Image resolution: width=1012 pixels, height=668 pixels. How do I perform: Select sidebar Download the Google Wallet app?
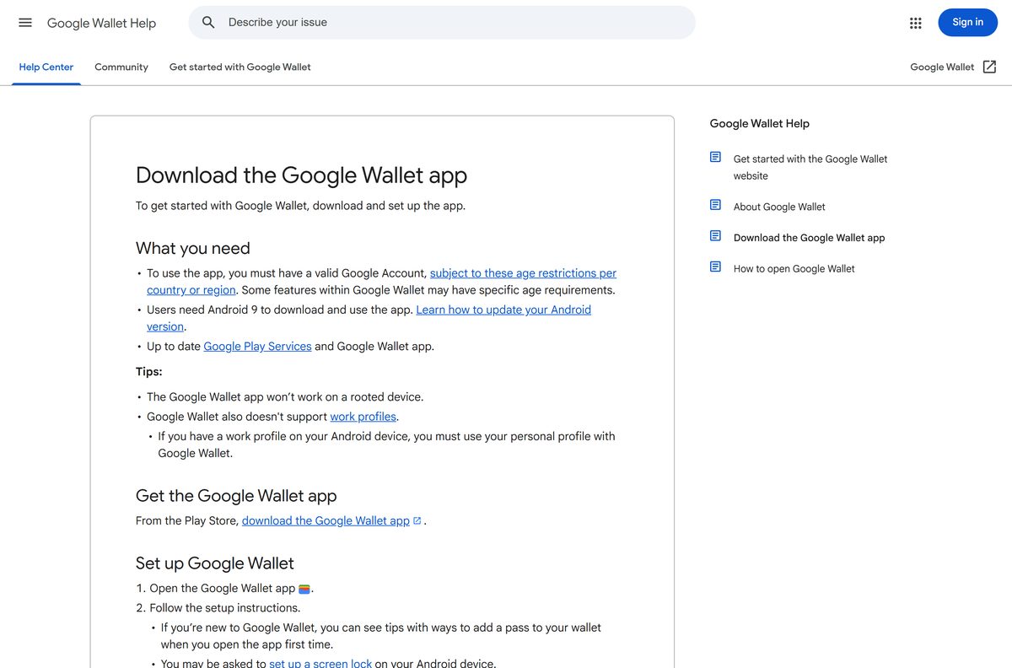click(810, 238)
